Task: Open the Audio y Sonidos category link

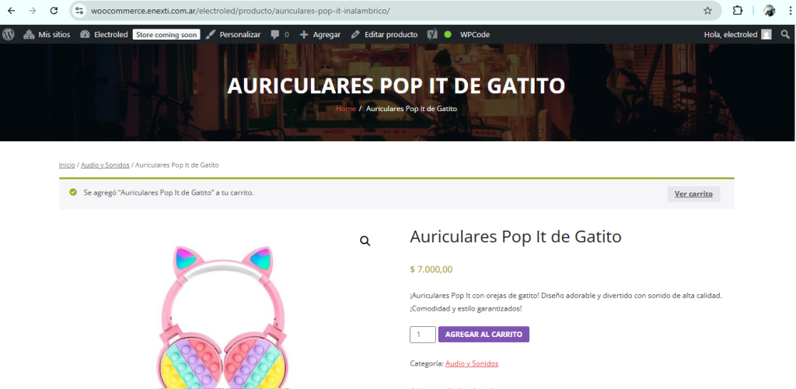Action: coord(471,363)
